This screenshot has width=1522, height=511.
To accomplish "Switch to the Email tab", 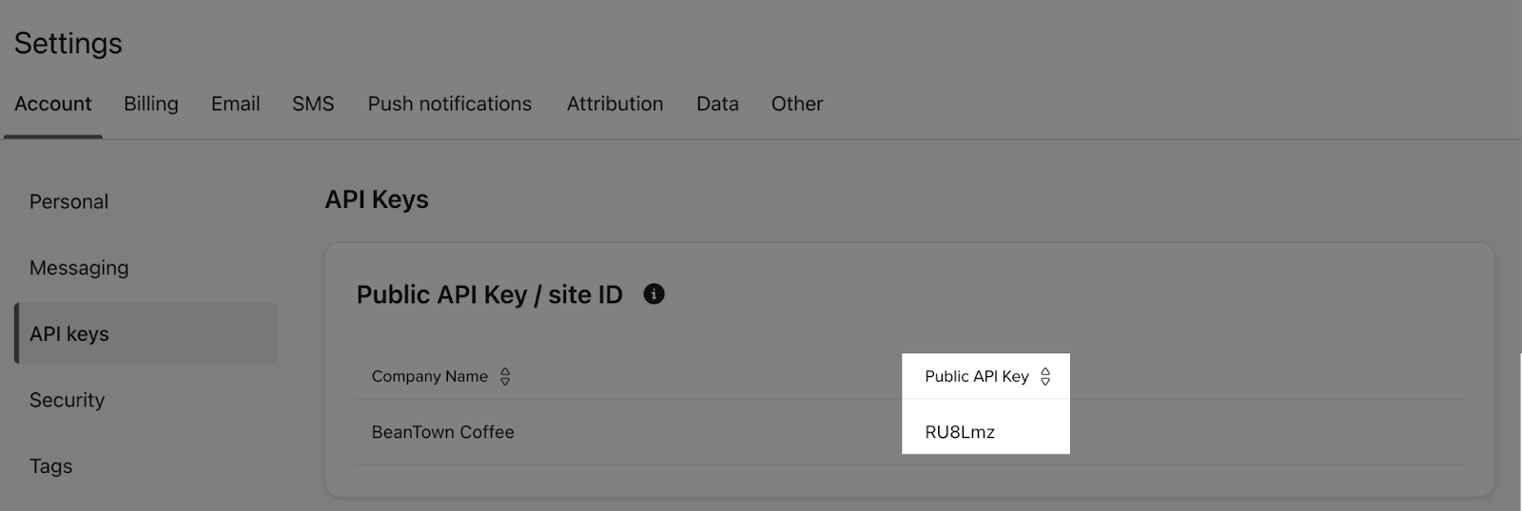I will coord(235,104).
